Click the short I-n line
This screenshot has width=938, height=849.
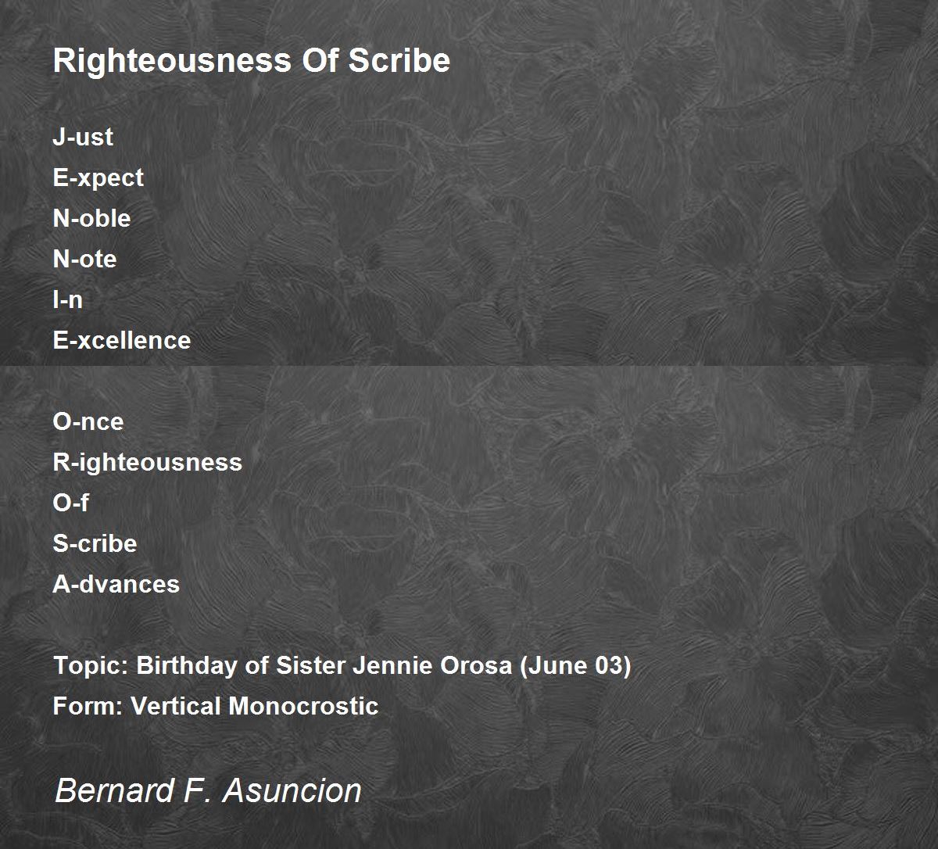click(68, 299)
